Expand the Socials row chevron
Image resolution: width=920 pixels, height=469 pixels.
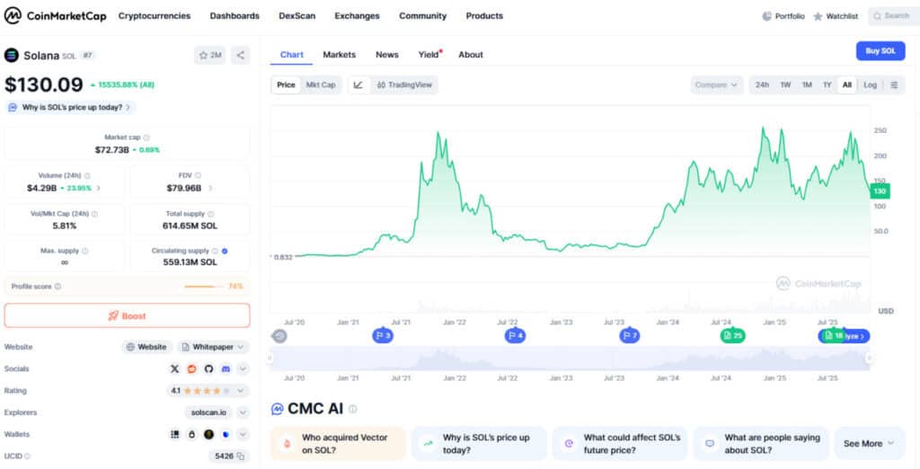243,368
